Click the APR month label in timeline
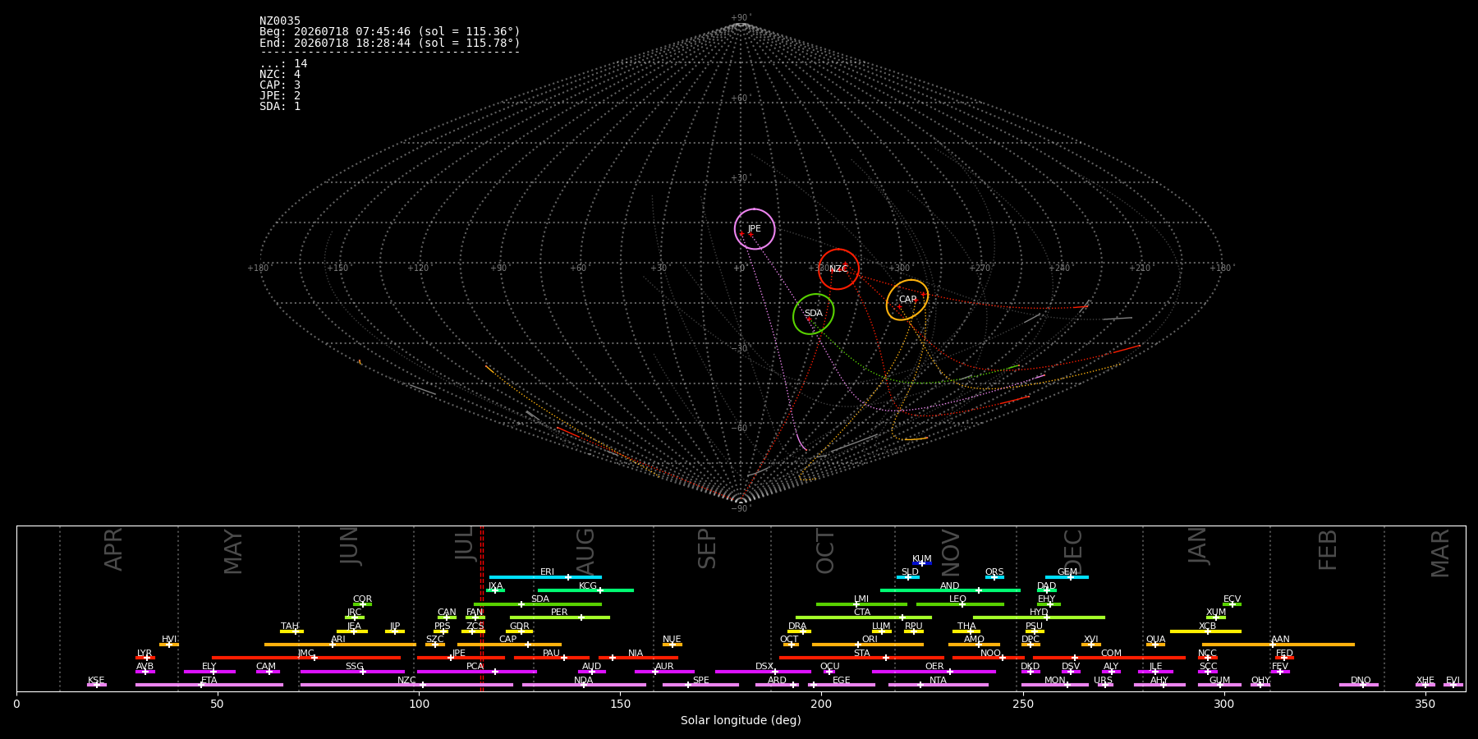 [x=114, y=549]
